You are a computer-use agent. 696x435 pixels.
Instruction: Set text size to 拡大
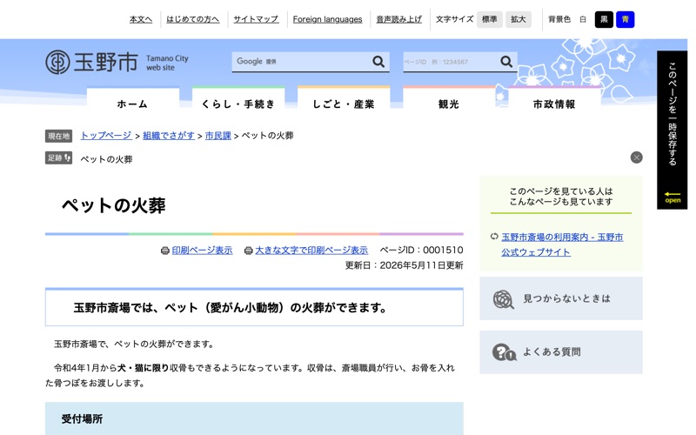[x=518, y=19]
